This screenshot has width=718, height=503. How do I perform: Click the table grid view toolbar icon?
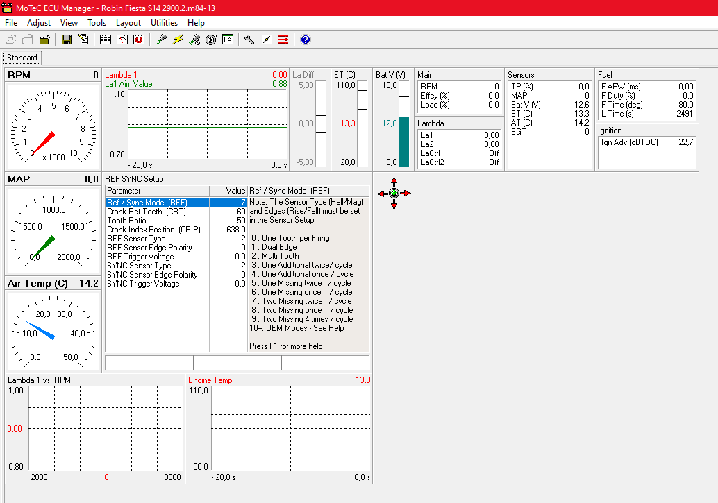(x=106, y=40)
